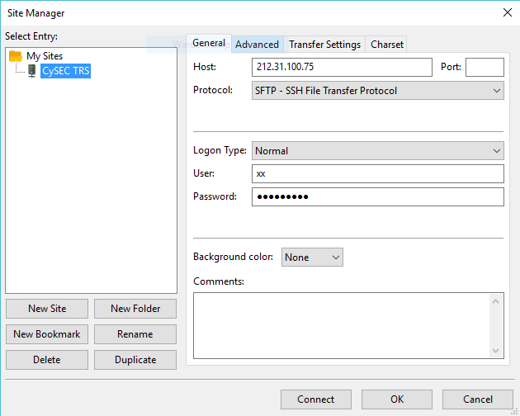
Task: Select the General tab
Action: 209,44
